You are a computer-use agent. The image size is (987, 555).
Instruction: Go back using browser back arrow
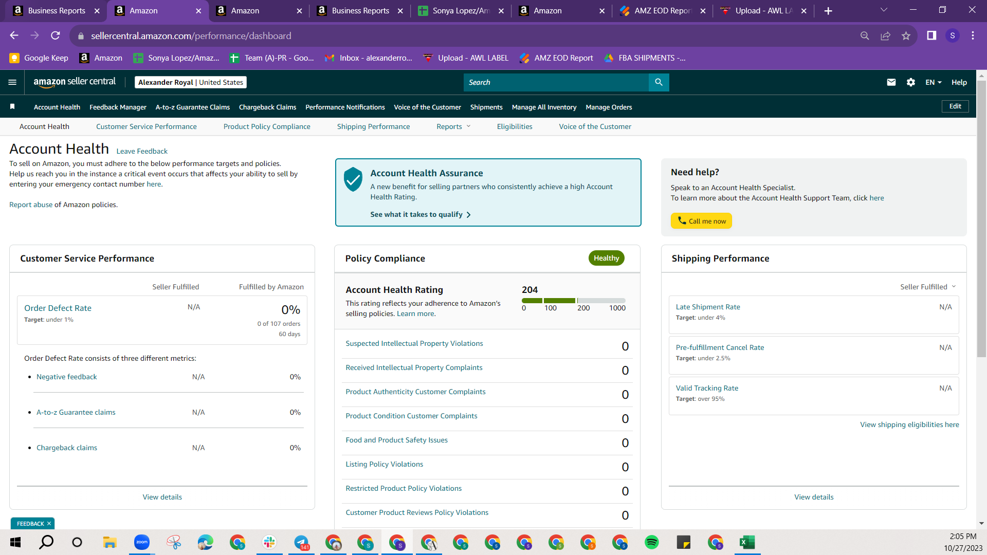(x=14, y=35)
